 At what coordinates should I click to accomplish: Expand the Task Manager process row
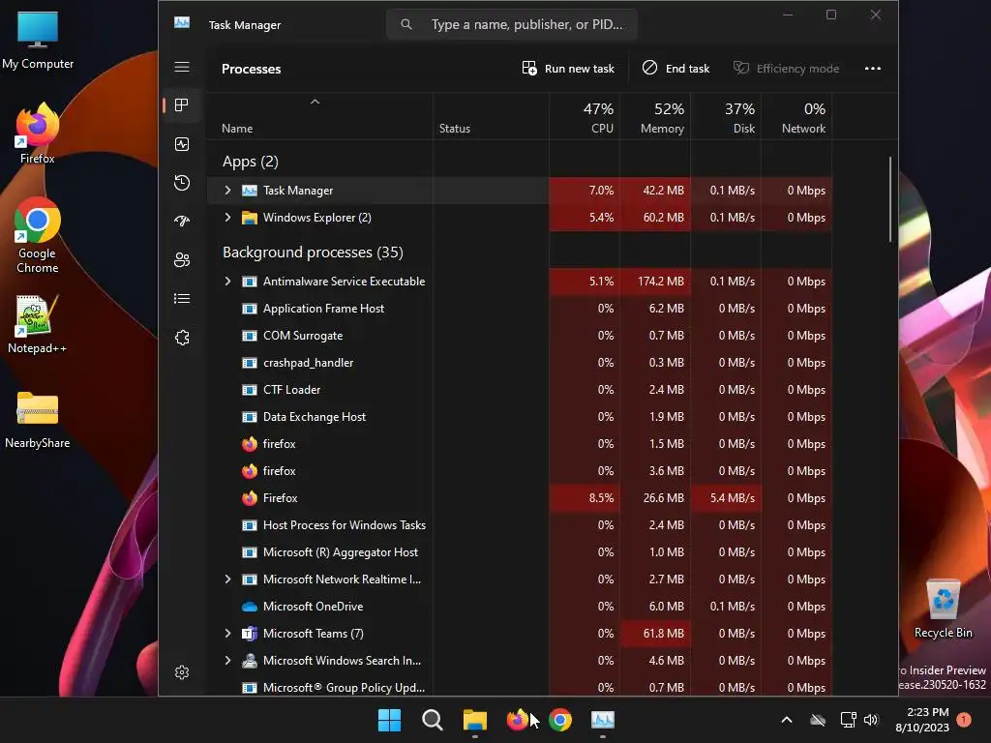point(228,191)
